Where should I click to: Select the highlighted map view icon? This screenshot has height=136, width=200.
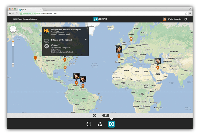click(111, 124)
